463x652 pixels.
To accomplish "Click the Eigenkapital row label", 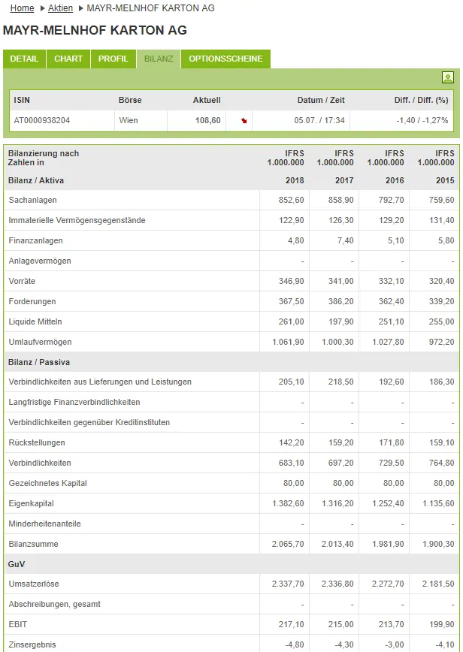I will [32, 503].
